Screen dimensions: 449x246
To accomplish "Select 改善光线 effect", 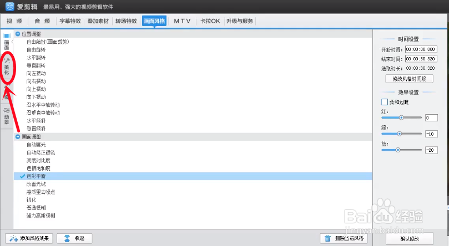I will [36, 184].
